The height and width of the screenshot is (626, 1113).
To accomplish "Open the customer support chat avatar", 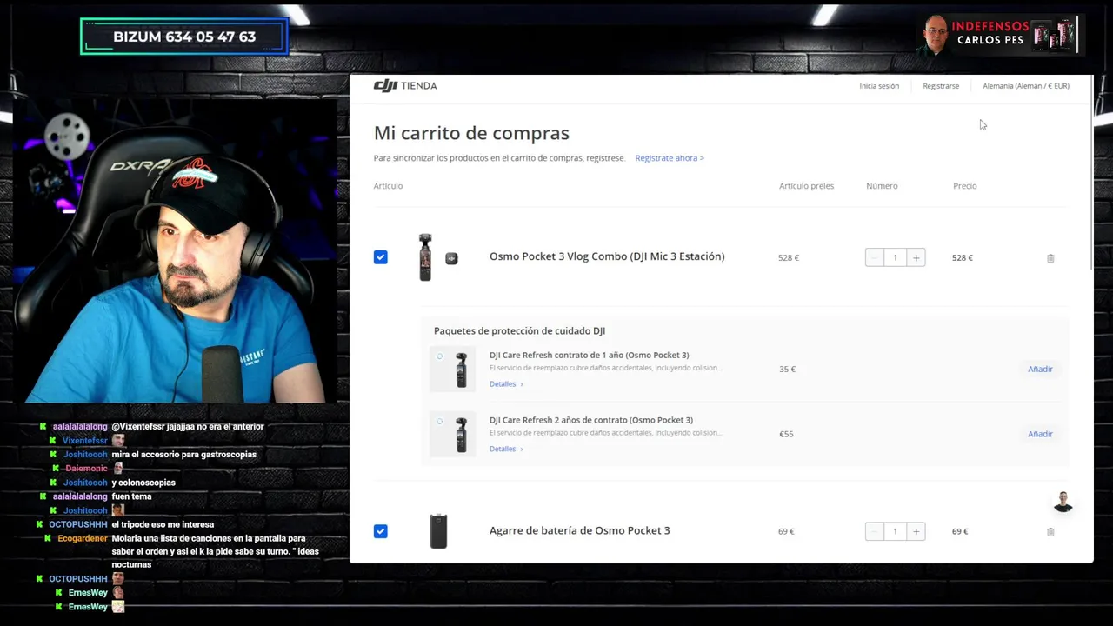I will tap(1063, 502).
